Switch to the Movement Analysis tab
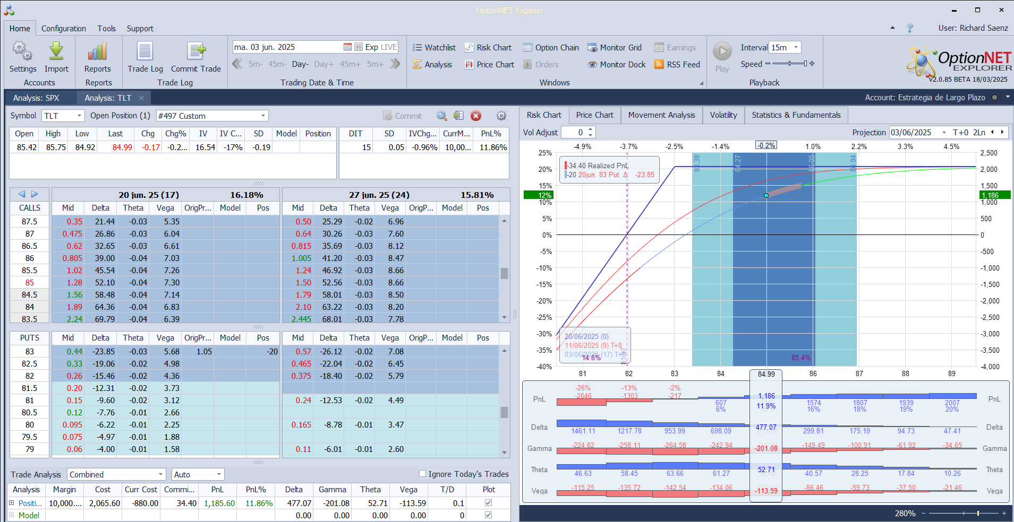This screenshot has height=522, width=1014. [x=661, y=115]
